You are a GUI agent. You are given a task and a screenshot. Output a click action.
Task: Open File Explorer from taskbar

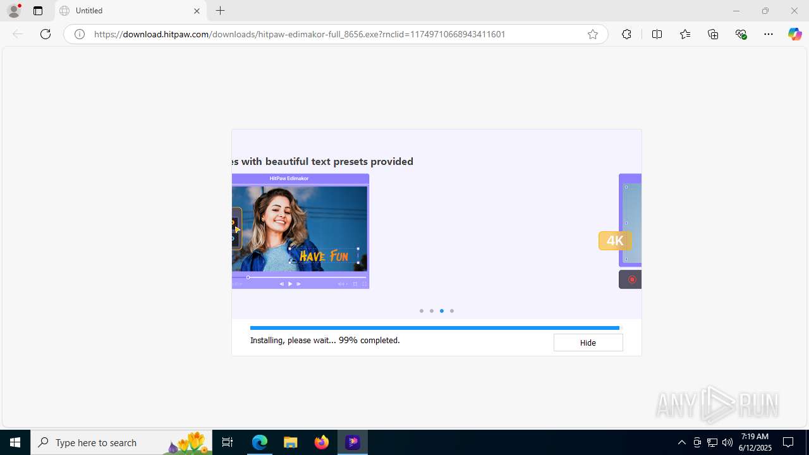[x=291, y=442]
